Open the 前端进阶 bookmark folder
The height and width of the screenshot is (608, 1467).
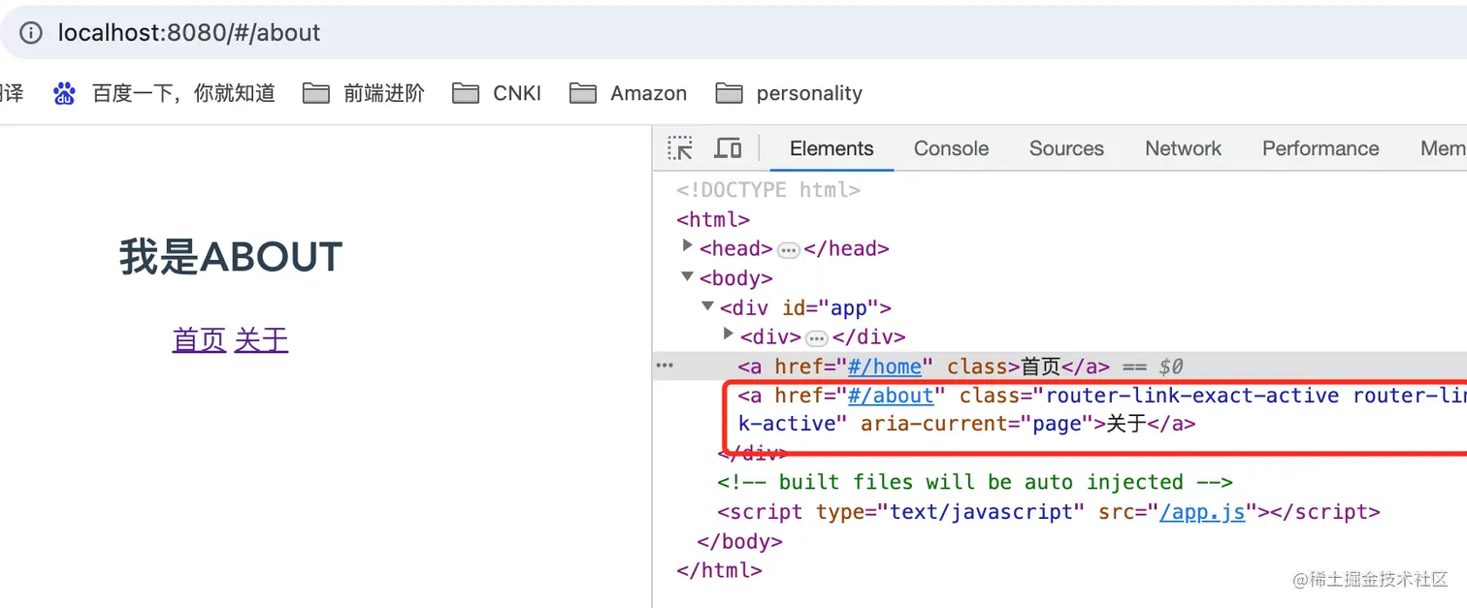(363, 93)
